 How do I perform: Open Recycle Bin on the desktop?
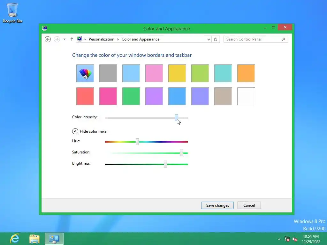12,13
